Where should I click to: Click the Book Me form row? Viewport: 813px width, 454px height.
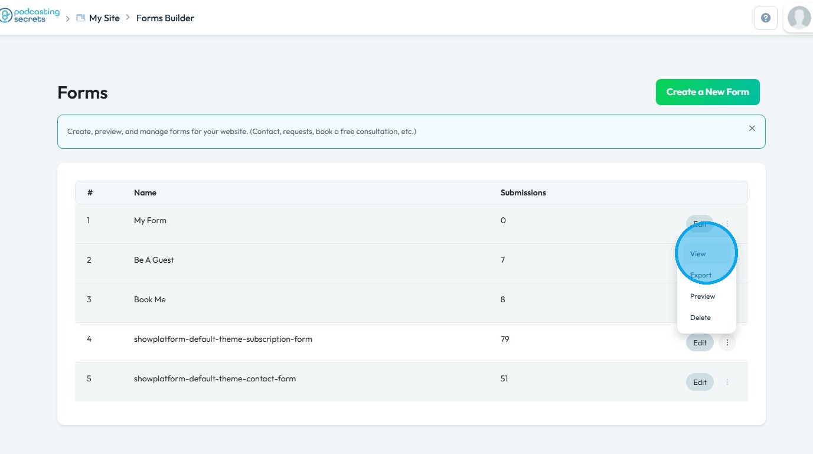click(x=150, y=299)
